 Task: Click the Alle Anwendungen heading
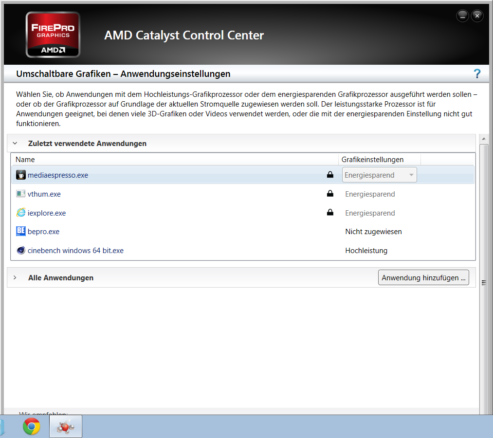(61, 277)
